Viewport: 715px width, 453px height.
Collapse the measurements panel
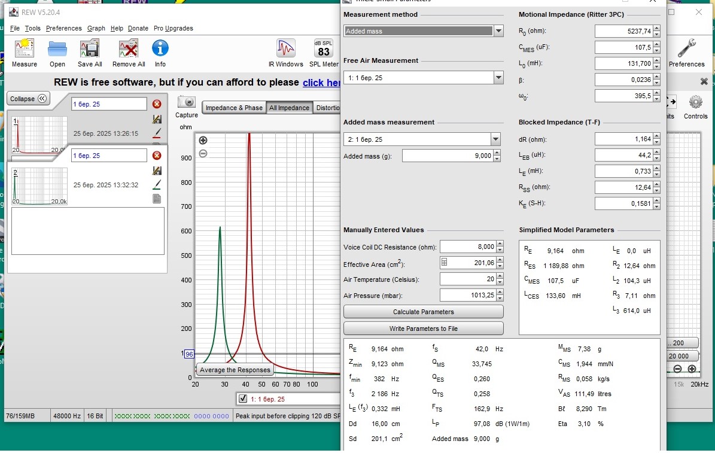point(28,99)
